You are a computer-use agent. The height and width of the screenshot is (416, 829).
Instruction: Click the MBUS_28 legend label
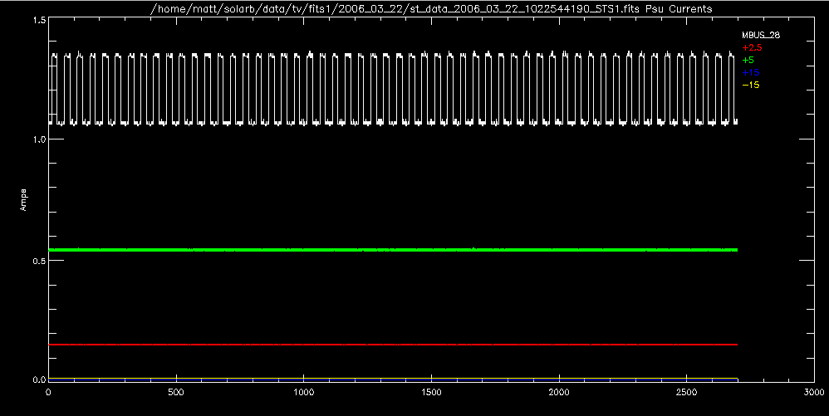coord(760,36)
